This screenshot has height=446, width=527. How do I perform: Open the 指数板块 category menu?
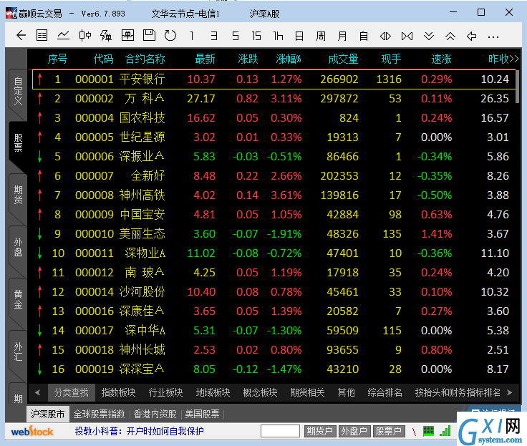118,392
